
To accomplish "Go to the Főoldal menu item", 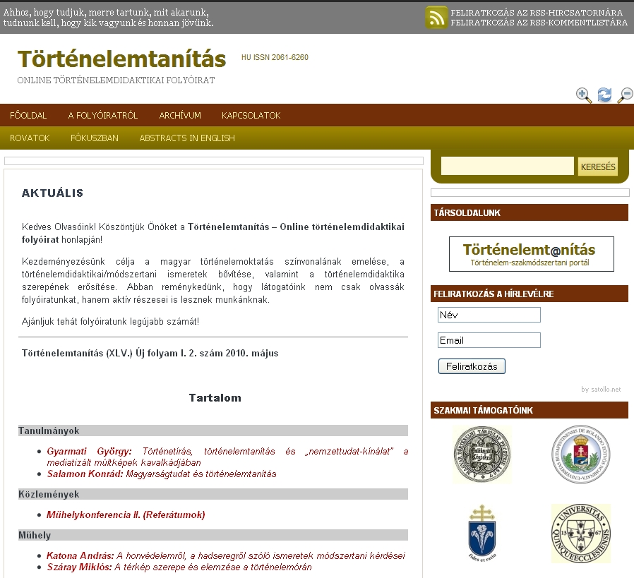I will pyautogui.click(x=28, y=116).
